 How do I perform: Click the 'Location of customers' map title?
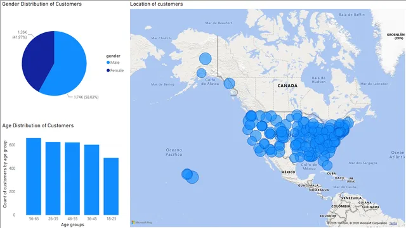[157, 4]
